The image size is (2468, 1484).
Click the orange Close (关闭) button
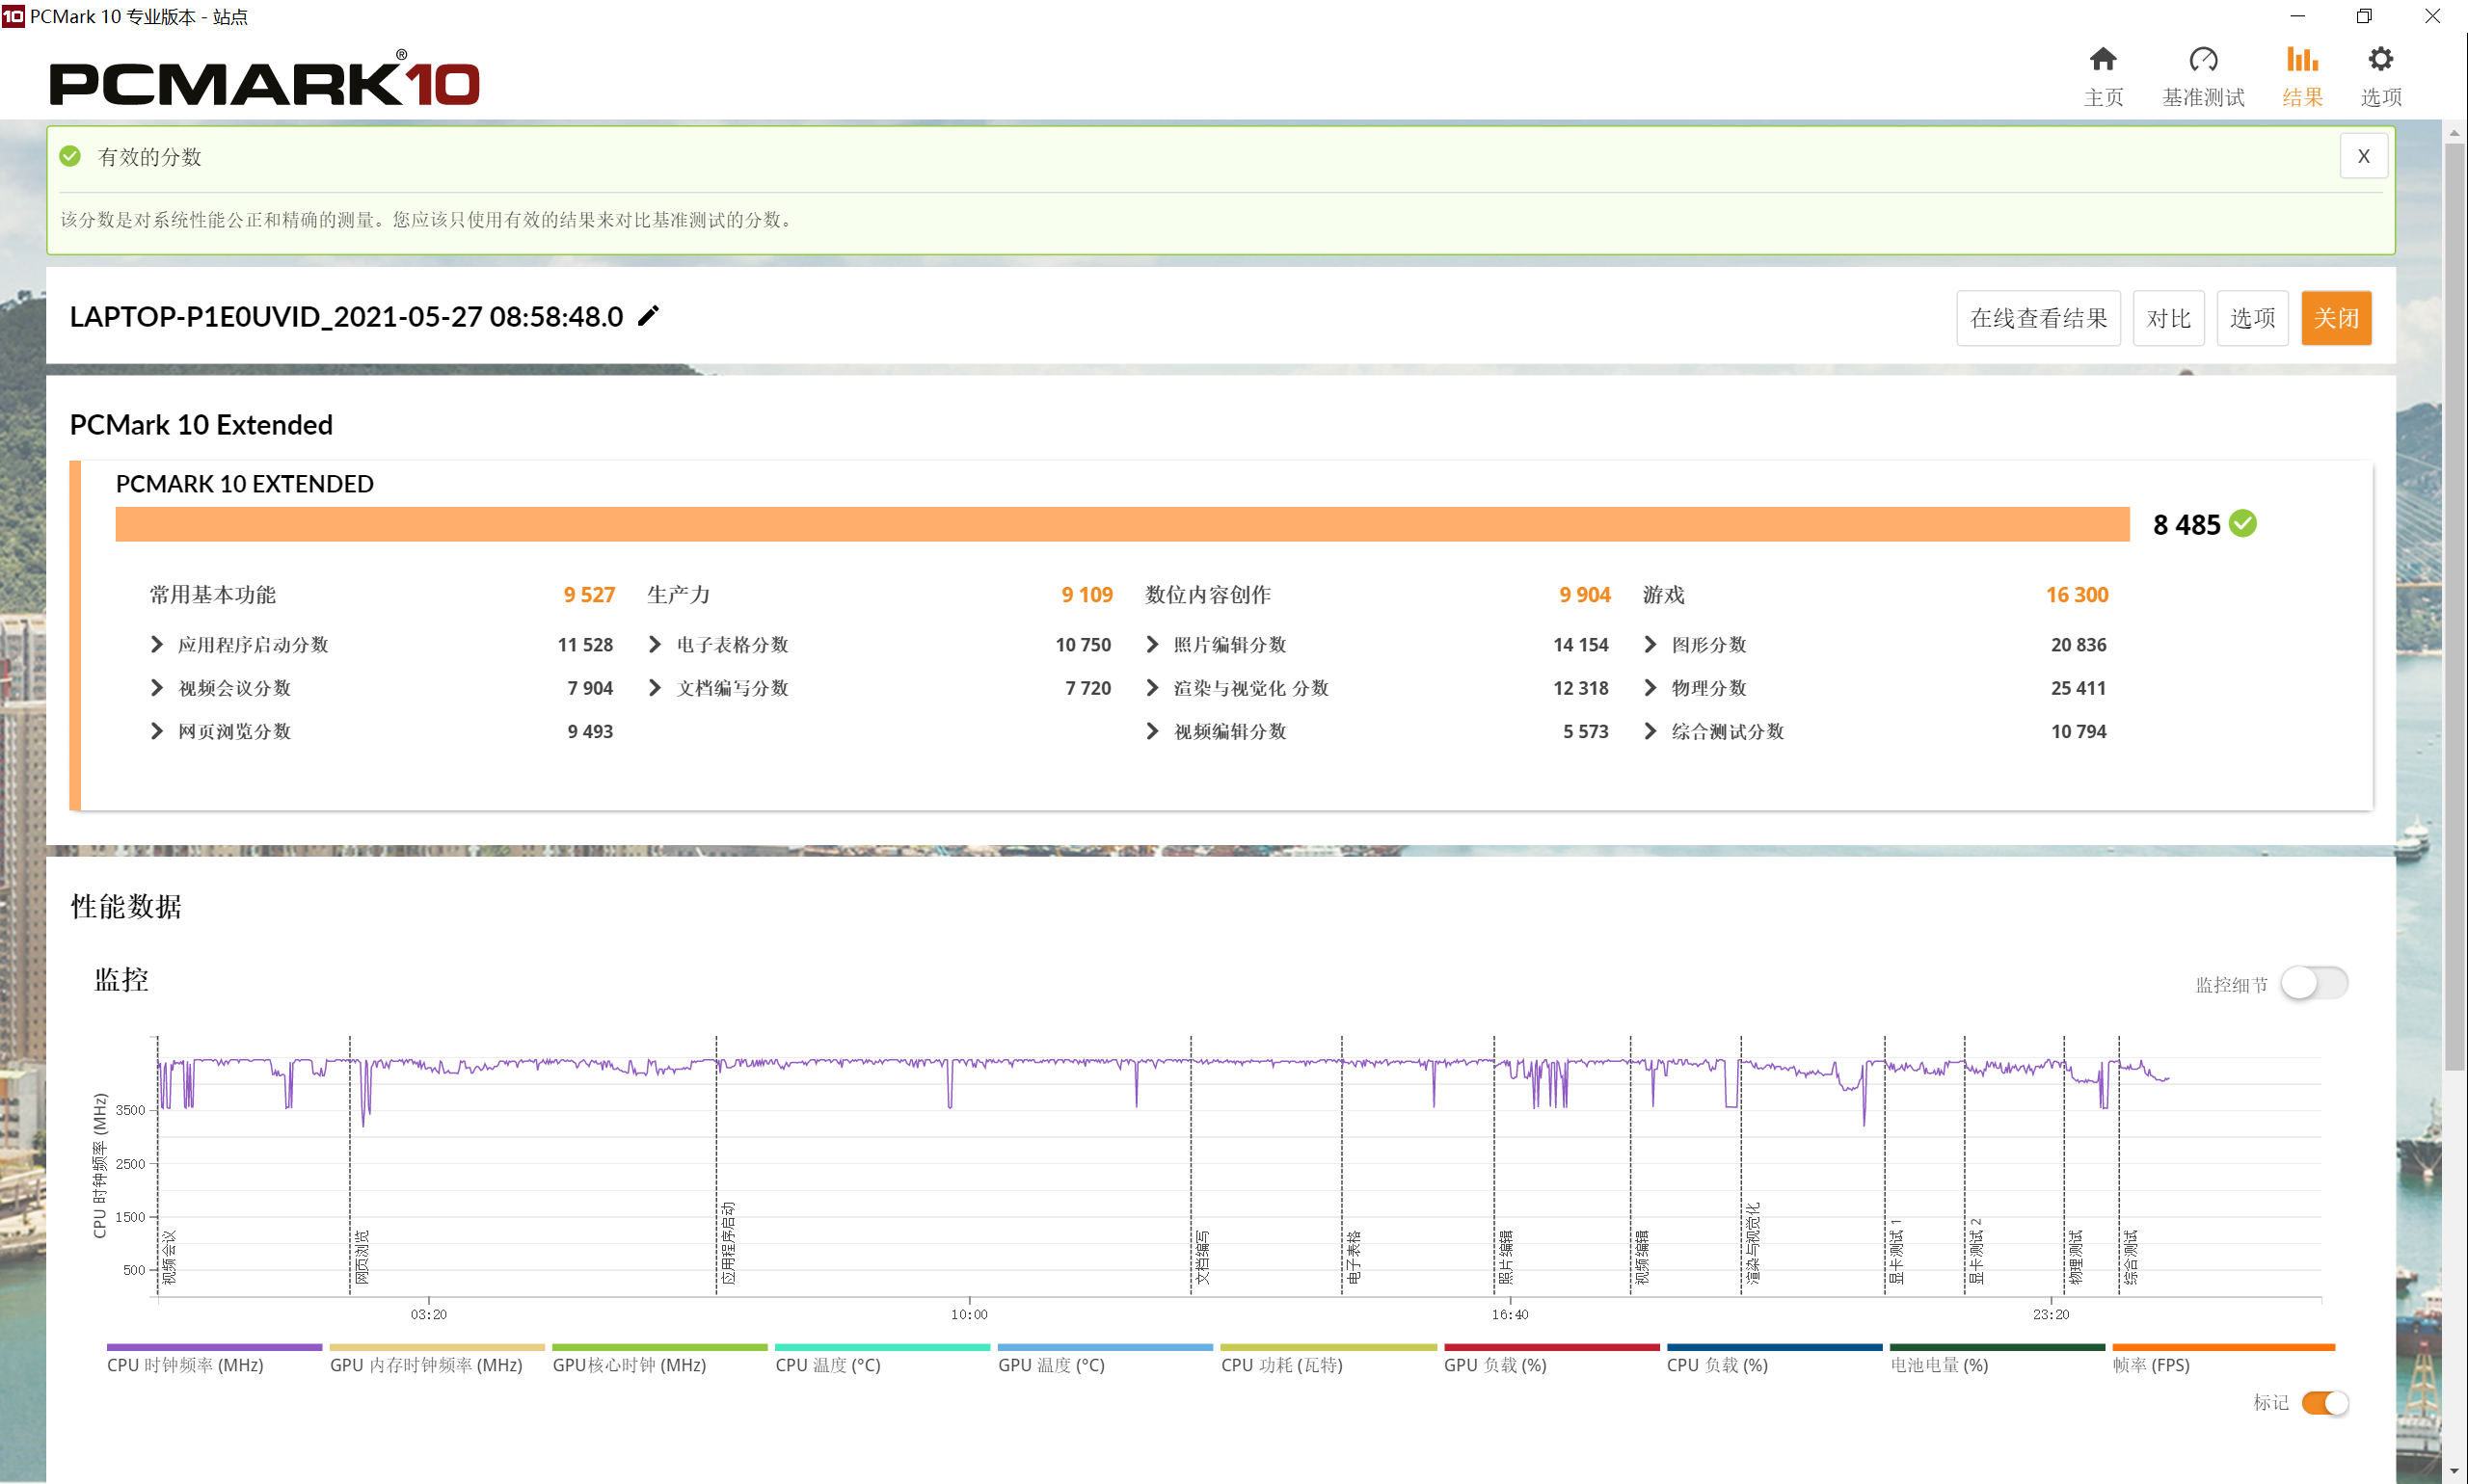pos(2335,318)
